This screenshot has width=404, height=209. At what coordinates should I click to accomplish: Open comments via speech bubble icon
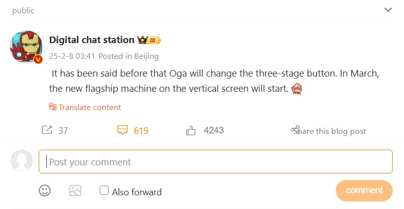(x=122, y=130)
